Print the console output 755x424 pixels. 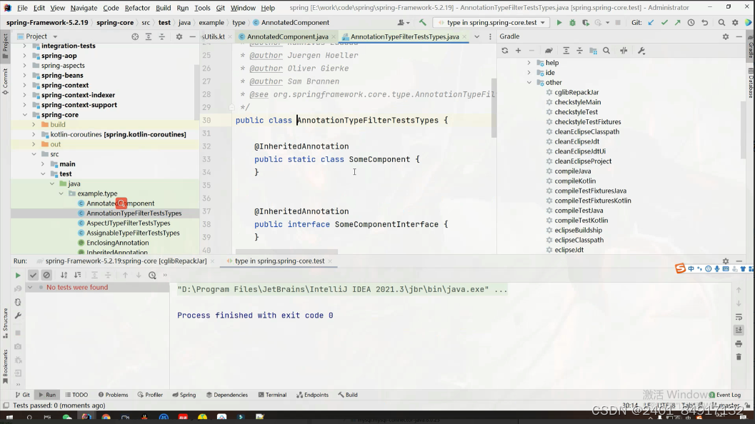click(739, 343)
